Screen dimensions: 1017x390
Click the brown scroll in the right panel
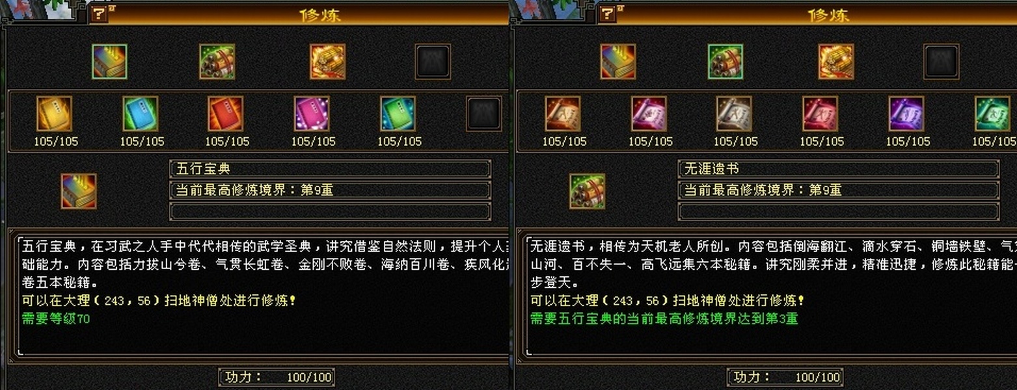563,114
